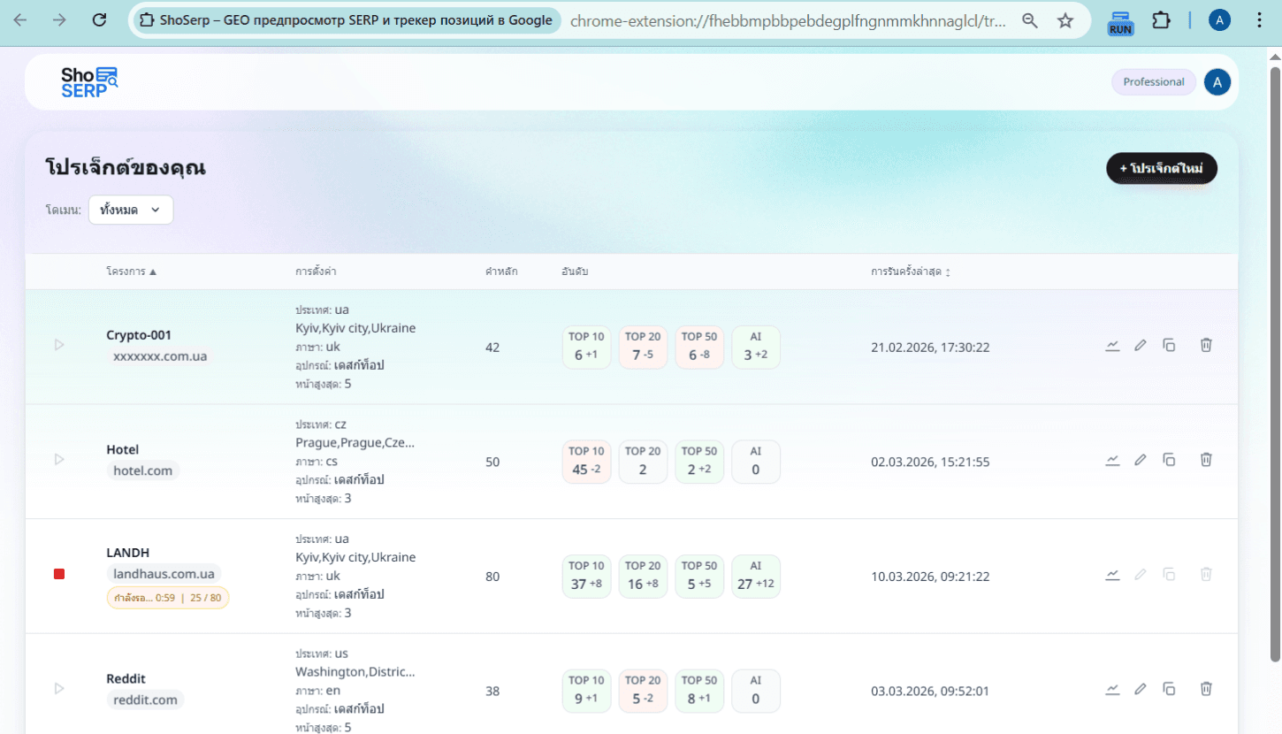
Task: Duplicate the Reddit project
Action: (1169, 689)
